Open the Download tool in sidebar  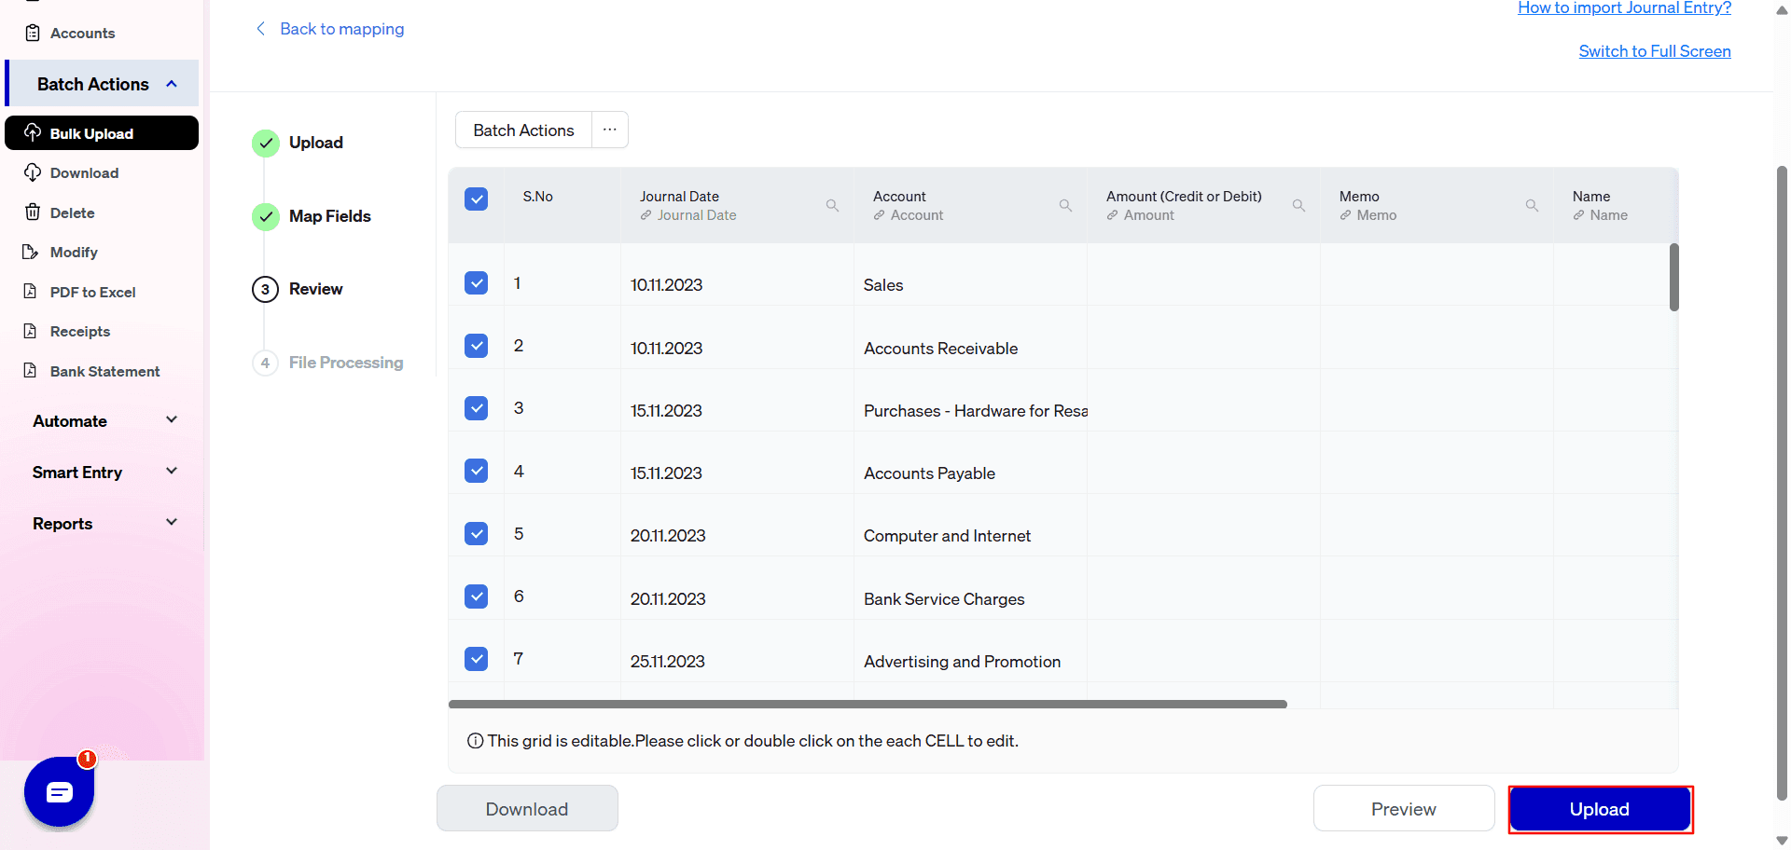84,172
